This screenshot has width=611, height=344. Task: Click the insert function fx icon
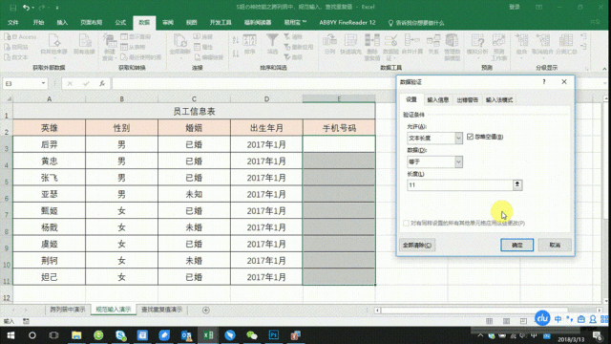tap(102, 83)
